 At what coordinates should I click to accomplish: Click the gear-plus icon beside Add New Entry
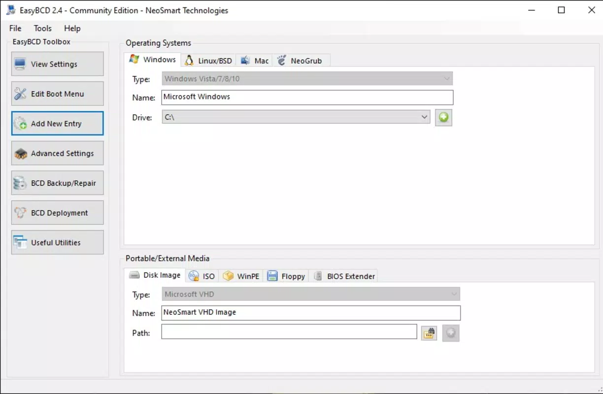(x=20, y=124)
